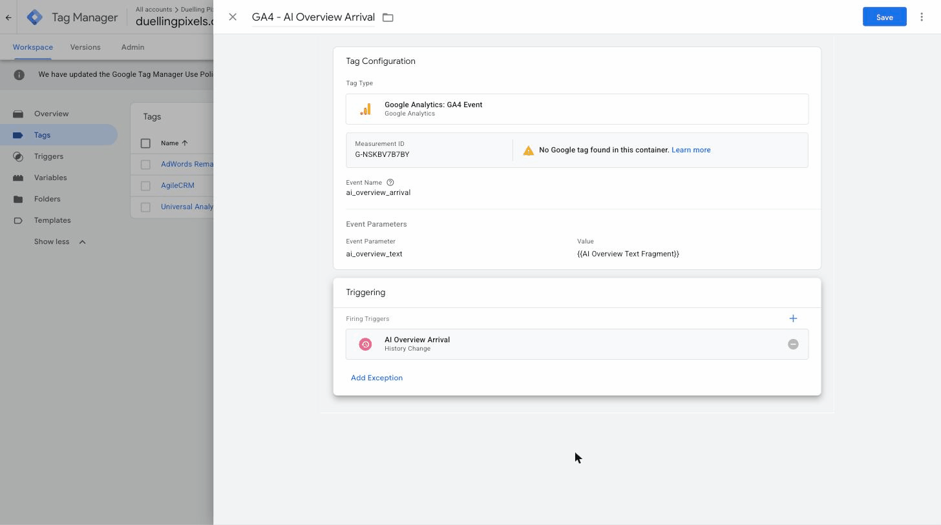
Task: Select Tags in the sidebar
Action: [59, 135]
